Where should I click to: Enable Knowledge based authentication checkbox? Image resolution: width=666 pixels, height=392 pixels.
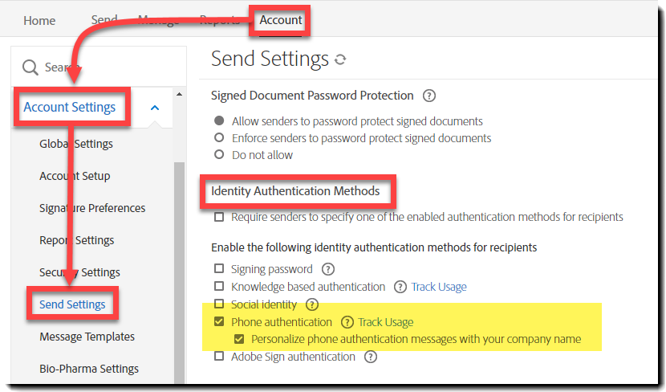tap(219, 286)
